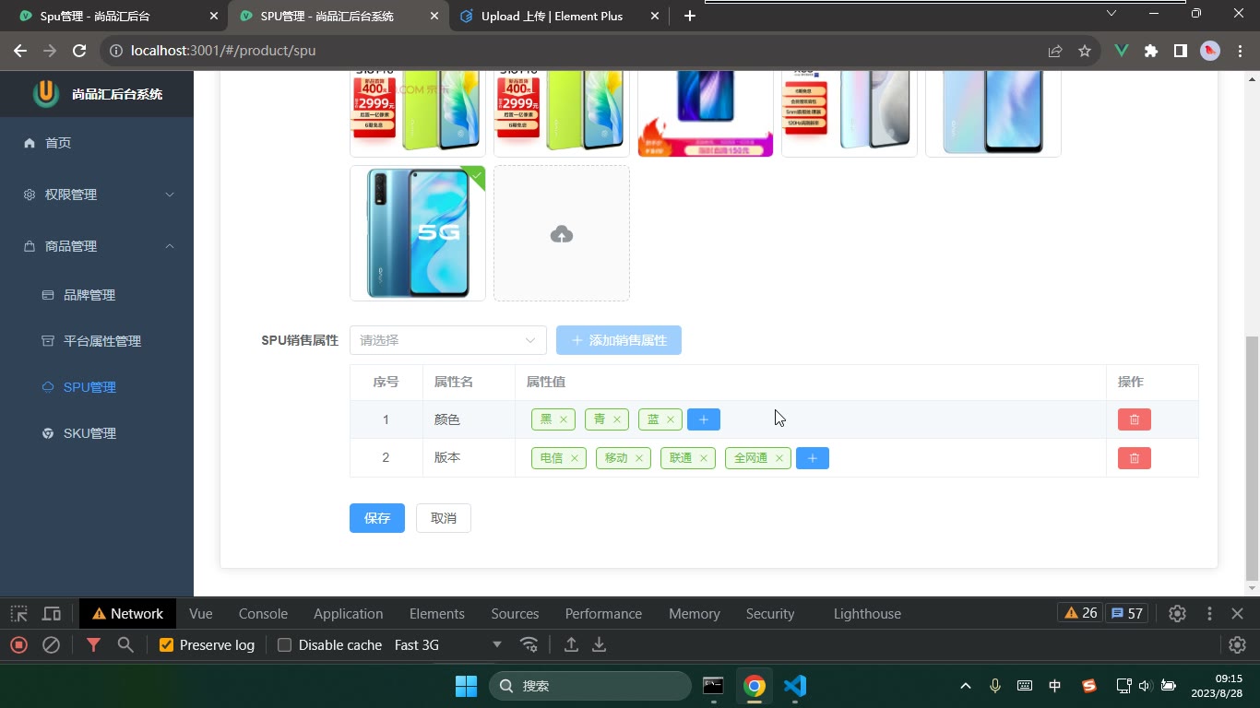Remove the 全网通 version tag
The width and height of the screenshot is (1260, 708).
pos(779,458)
